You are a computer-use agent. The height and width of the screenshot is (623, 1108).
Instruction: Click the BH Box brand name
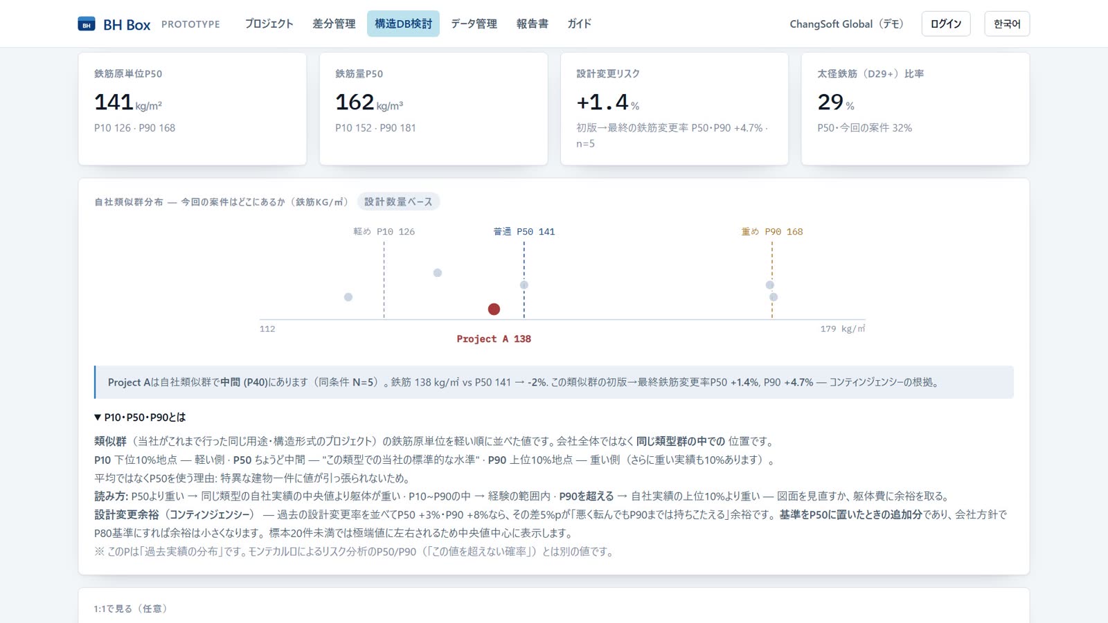[x=127, y=25]
